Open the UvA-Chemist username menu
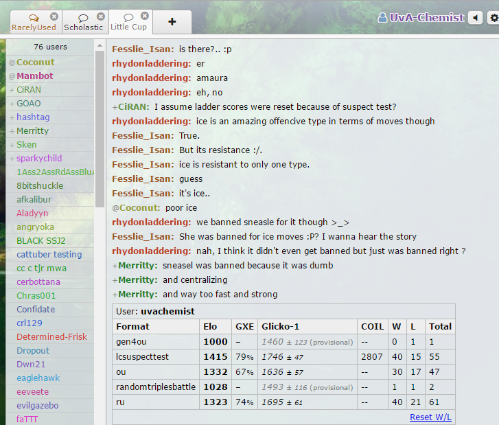 pos(426,18)
